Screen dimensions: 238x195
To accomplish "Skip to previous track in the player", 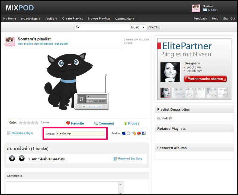I will click(84, 107).
